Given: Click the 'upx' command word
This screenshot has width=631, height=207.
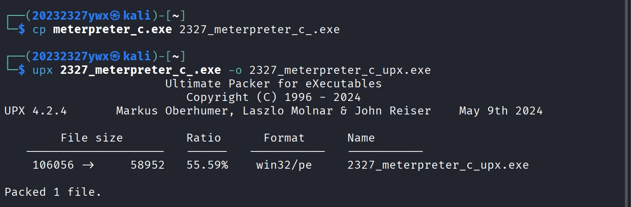Looking at the screenshot, I should coord(42,71).
